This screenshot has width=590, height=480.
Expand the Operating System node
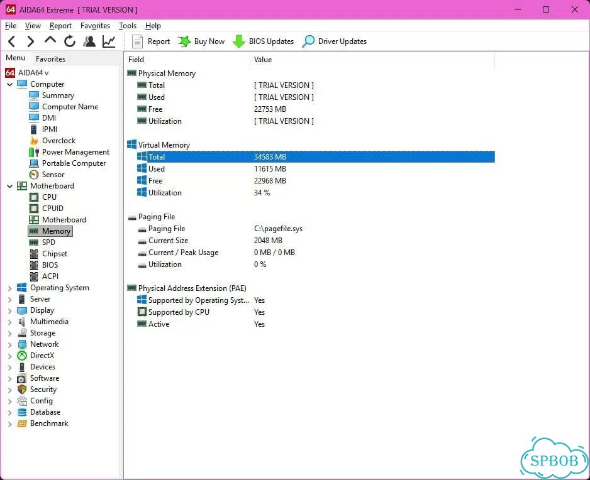coord(10,288)
